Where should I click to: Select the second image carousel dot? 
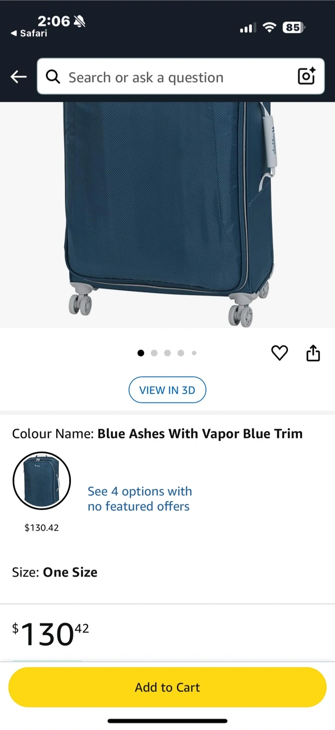154,353
